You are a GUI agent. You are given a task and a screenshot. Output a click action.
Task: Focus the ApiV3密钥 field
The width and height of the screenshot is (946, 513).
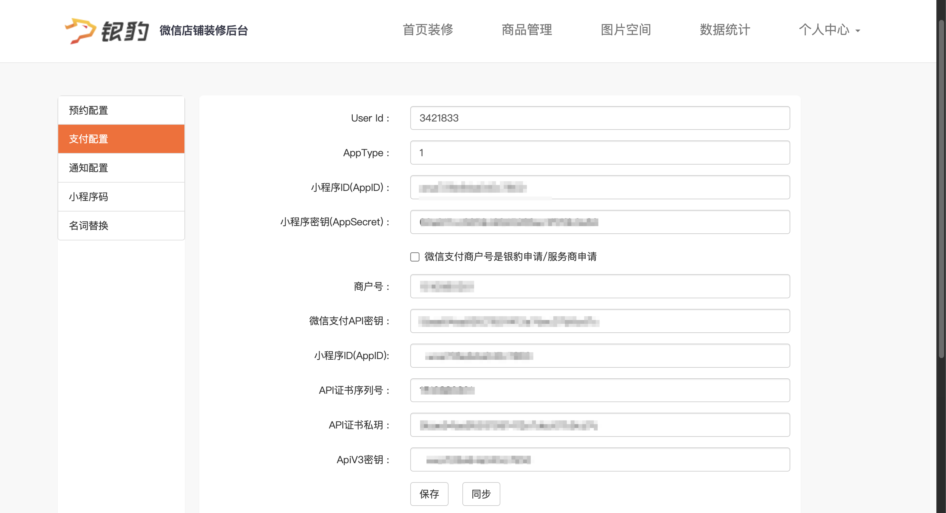click(600, 460)
